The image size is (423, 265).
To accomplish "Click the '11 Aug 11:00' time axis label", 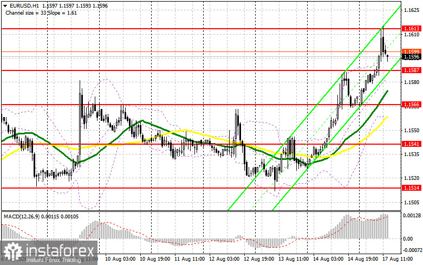I will tap(190, 259).
